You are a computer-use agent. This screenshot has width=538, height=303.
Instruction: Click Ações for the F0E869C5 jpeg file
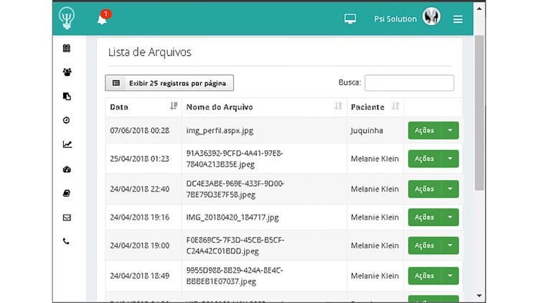pyautogui.click(x=425, y=246)
